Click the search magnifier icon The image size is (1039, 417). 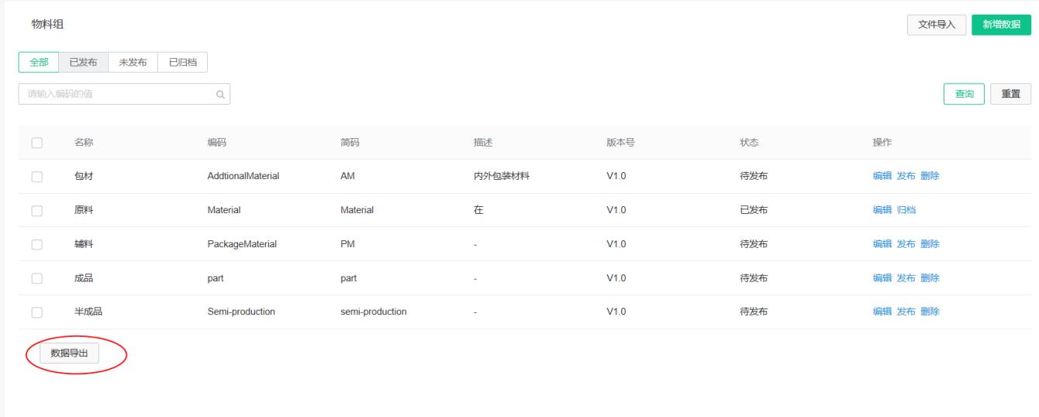point(220,95)
